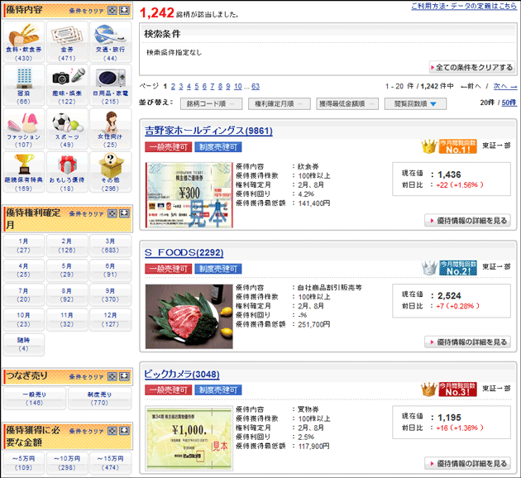
Task: Sort by 獲得最低金額順
Action: (x=347, y=104)
